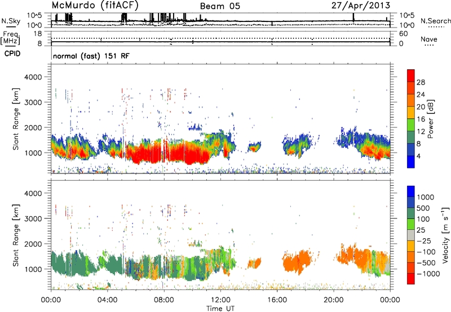Click the '04:00' time tick label

[x=107, y=300]
